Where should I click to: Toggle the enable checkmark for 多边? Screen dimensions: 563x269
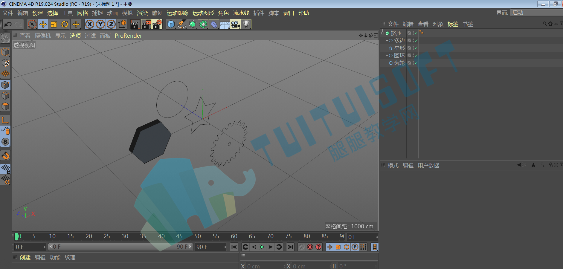416,40
